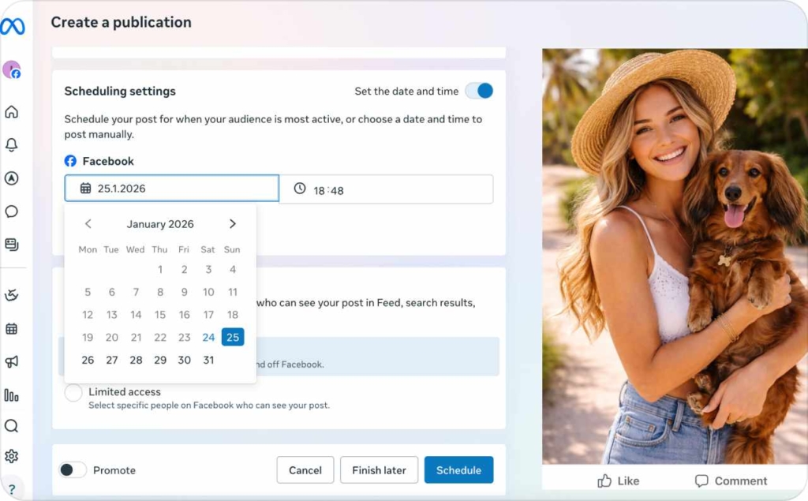This screenshot has height=501, width=808.
Task: Click Like under the post preview
Action: coord(618,480)
